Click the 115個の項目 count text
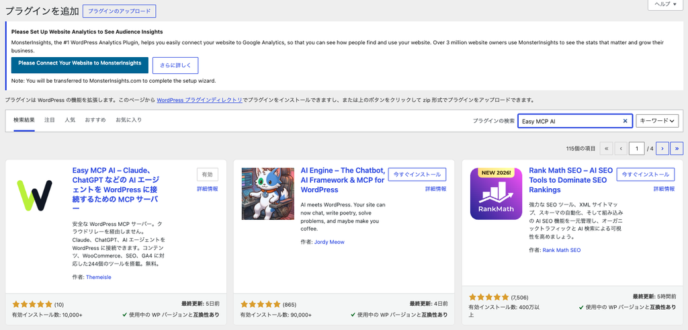Image resolution: width=688 pixels, height=330 pixels. (581, 149)
